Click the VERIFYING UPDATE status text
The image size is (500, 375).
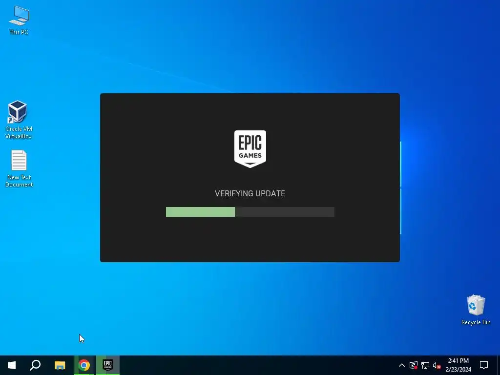250,193
